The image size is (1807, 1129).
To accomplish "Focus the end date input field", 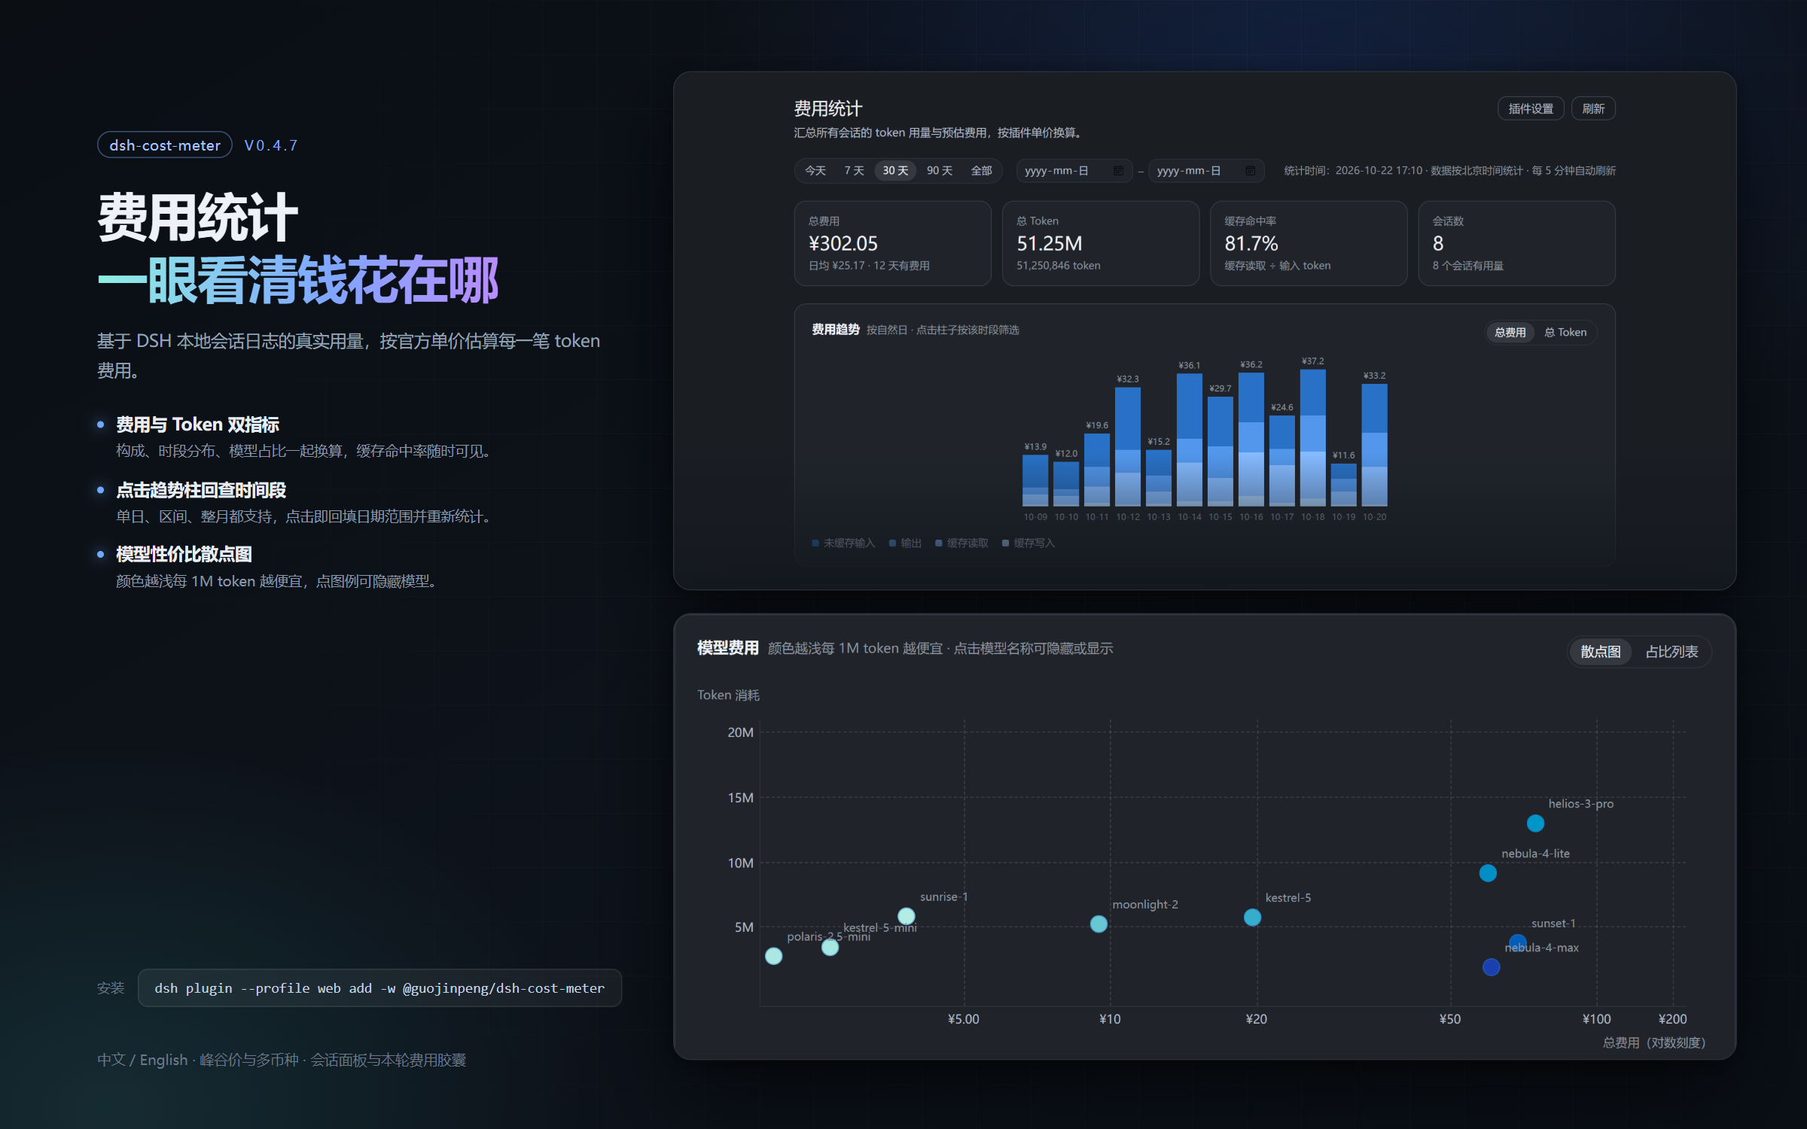I will click(x=1206, y=171).
